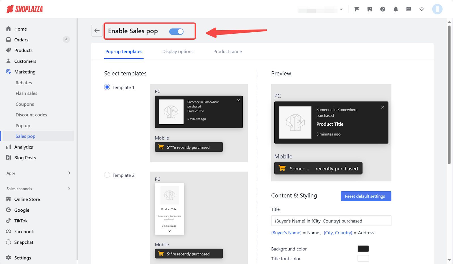Open the storefront icon in header
The height and width of the screenshot is (264, 453).
pyautogui.click(x=369, y=9)
